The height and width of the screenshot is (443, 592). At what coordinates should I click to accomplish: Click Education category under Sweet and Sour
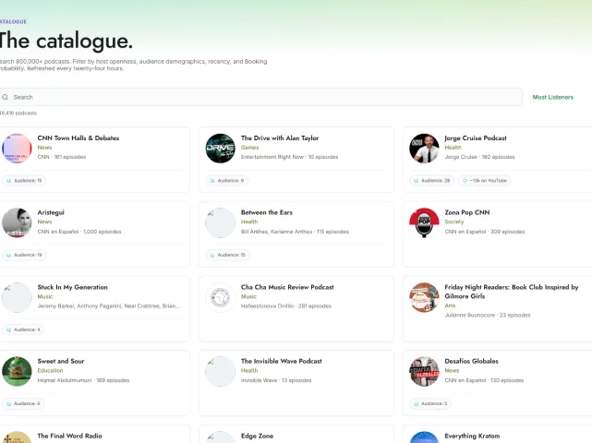click(x=50, y=370)
